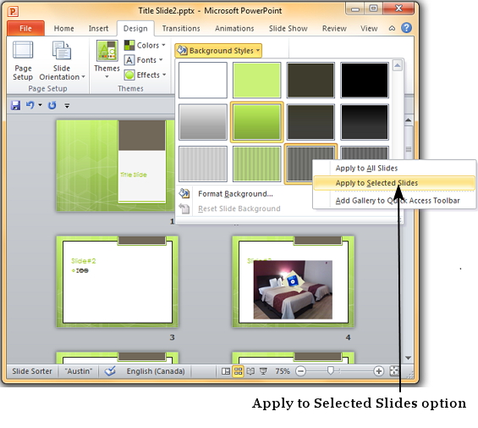The height and width of the screenshot is (428, 478).
Task: Switch to Reading view icon
Action: click(x=250, y=371)
